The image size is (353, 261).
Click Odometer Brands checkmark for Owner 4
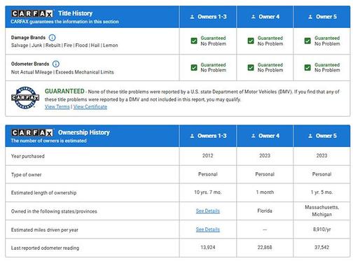click(251, 67)
